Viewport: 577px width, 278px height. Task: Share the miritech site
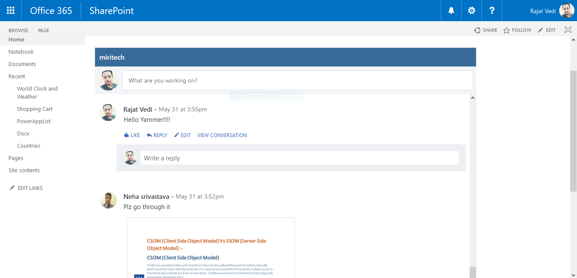pos(485,30)
